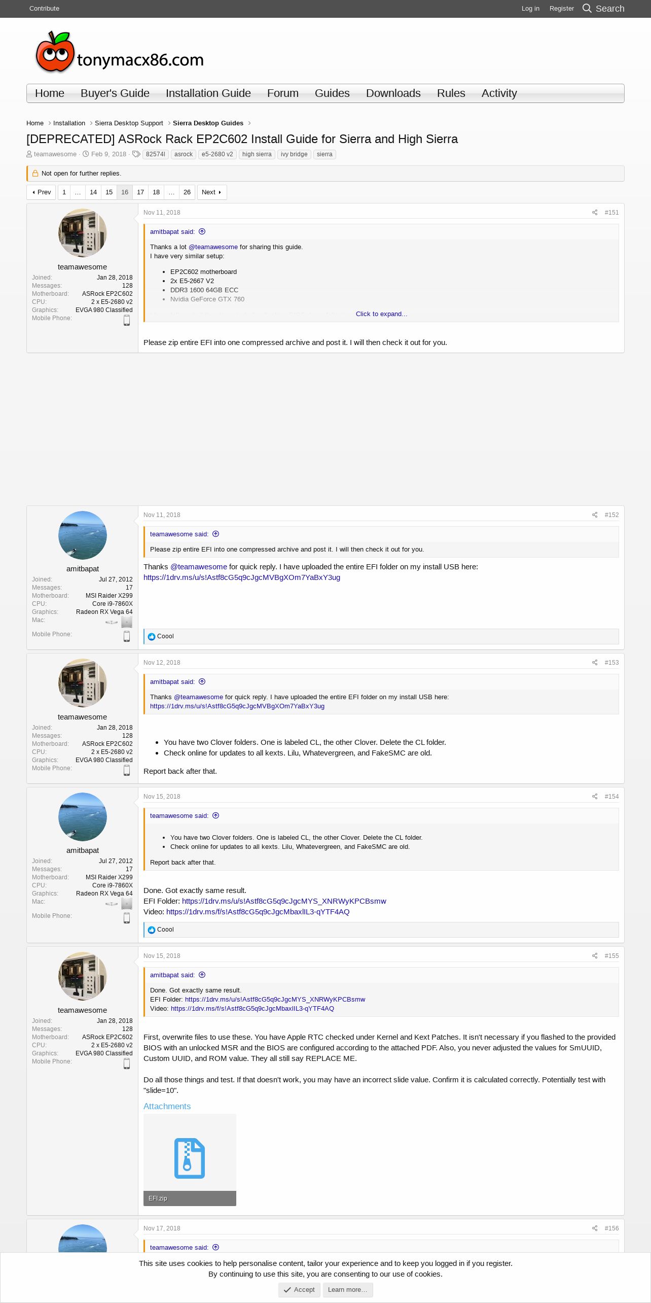
Task: Click share icon on post #151
Action: point(595,213)
